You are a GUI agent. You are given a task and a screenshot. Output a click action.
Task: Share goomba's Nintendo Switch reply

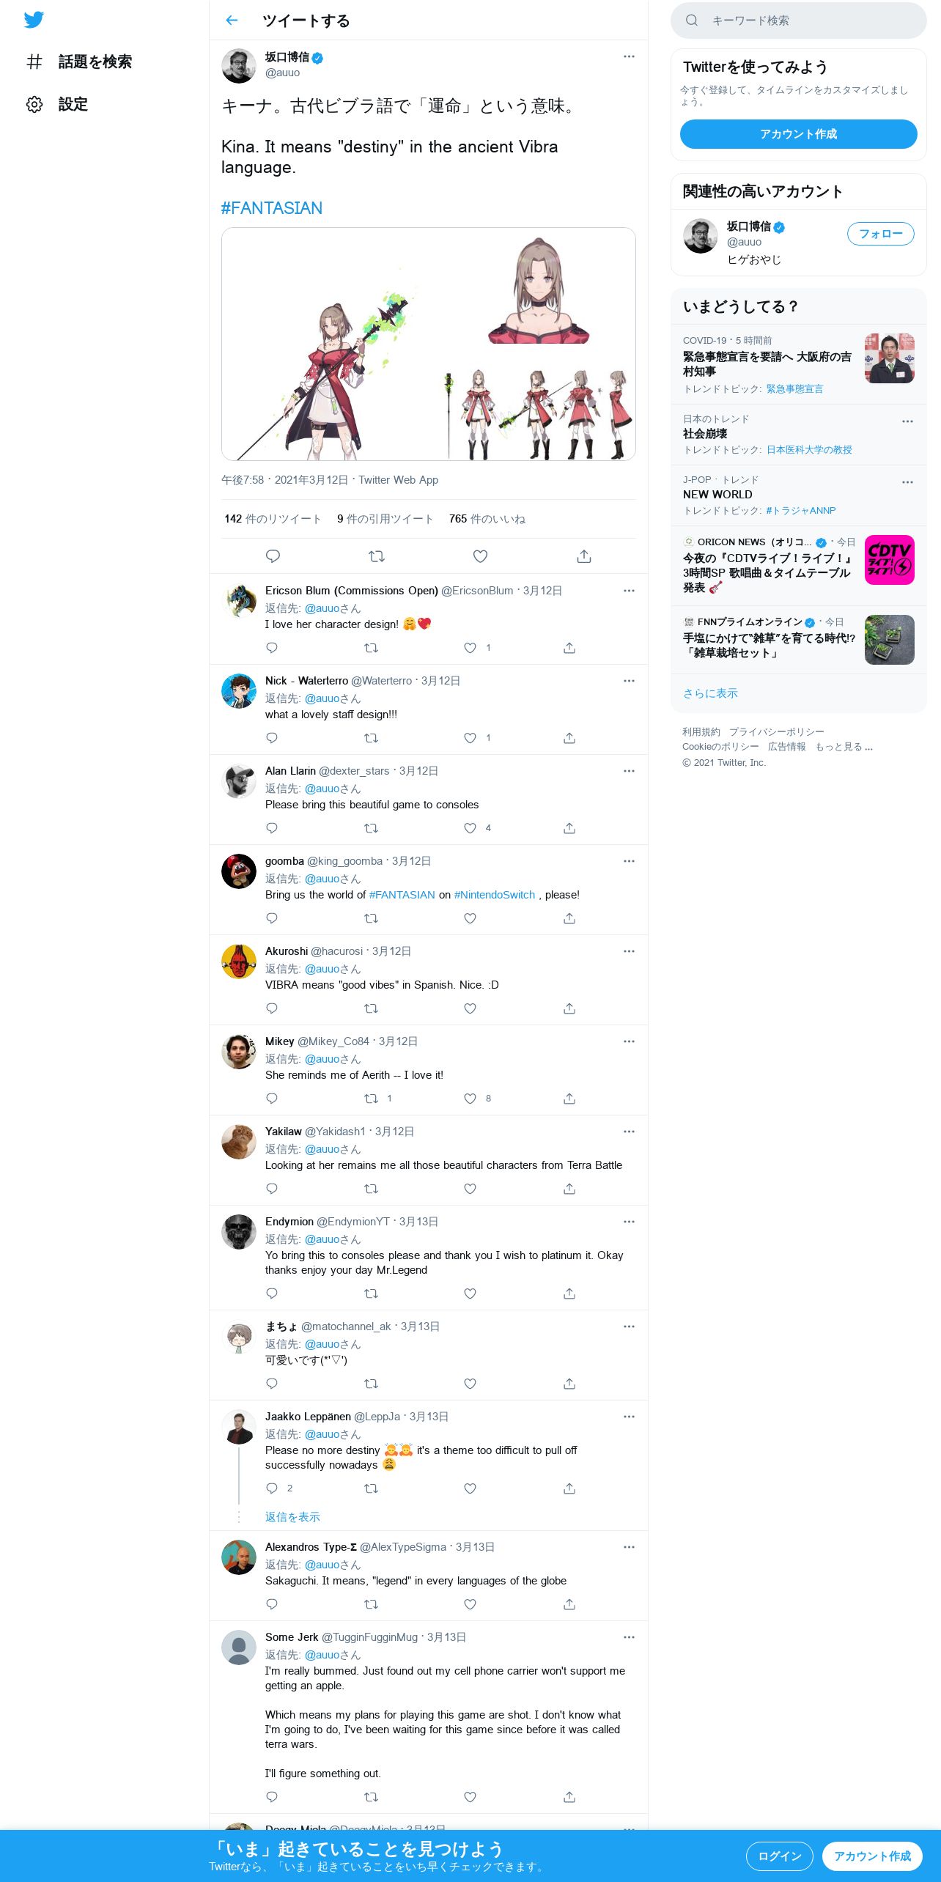pyautogui.click(x=569, y=918)
